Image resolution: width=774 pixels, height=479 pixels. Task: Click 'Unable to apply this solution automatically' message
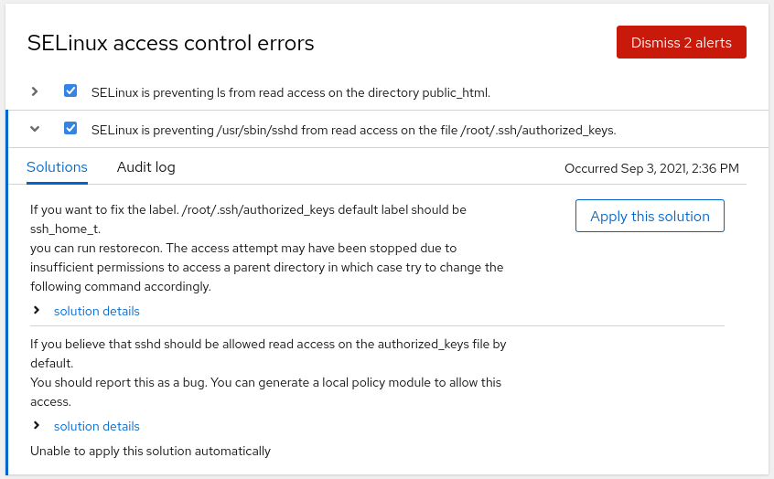[x=150, y=451]
